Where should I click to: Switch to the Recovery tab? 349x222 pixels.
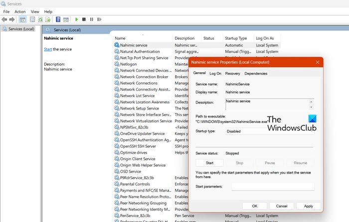232,74
